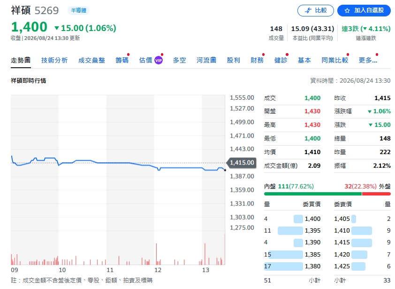
Task: Switch to 技術分析 tab
Action: click(54, 60)
